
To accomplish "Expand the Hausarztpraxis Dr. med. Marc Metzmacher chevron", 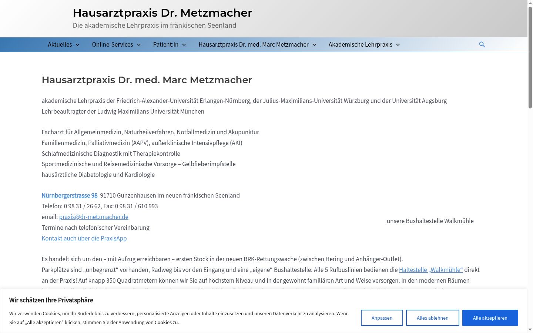I will tap(314, 45).
